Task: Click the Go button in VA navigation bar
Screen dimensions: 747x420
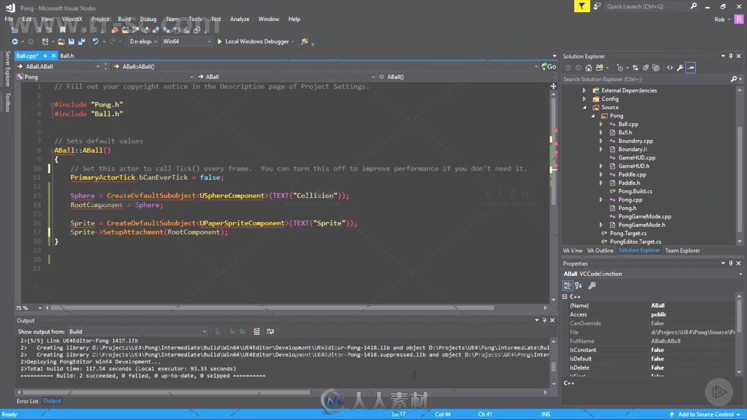Action: pyautogui.click(x=549, y=66)
